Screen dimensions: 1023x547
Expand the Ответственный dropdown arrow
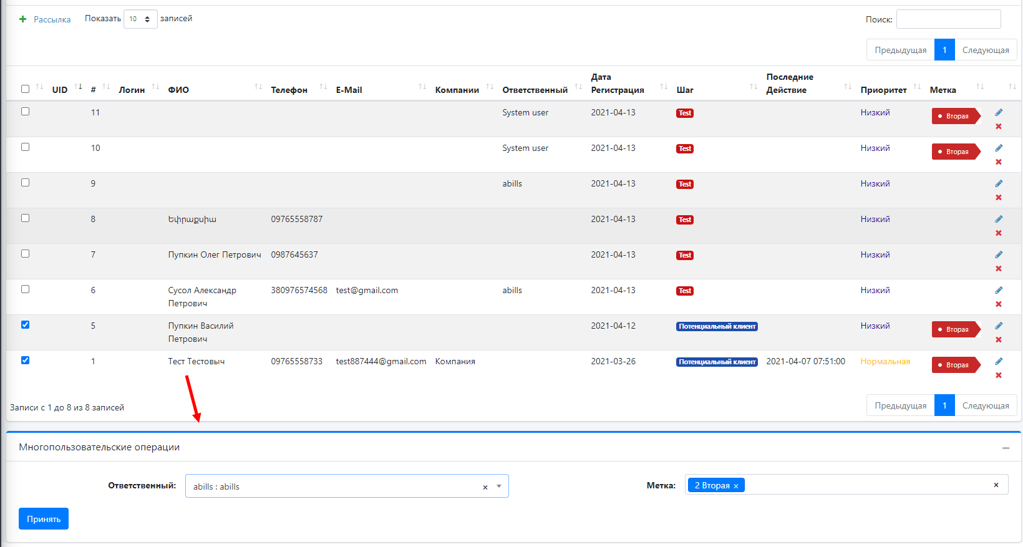click(499, 486)
